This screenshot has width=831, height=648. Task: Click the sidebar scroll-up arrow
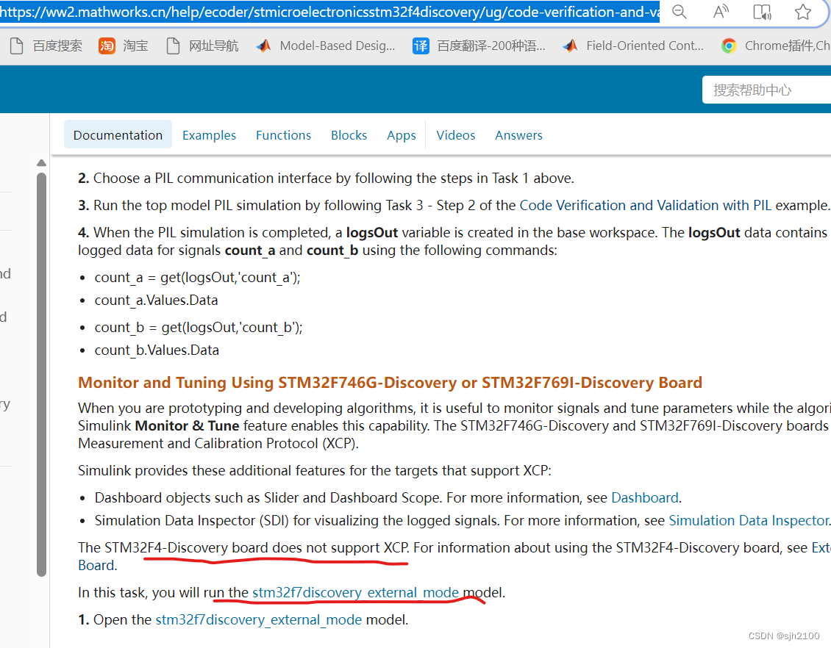coord(41,163)
